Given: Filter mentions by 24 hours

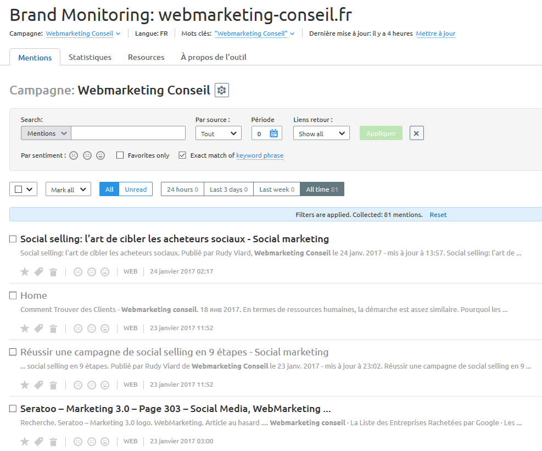Looking at the screenshot, I should (x=182, y=189).
